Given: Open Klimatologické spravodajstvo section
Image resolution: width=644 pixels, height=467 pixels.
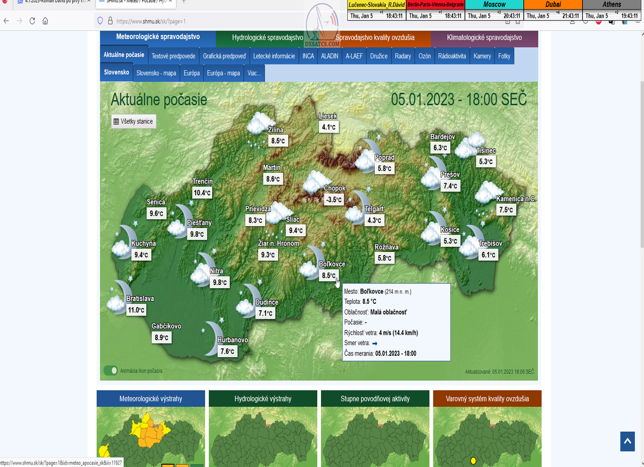Looking at the screenshot, I should click(484, 38).
